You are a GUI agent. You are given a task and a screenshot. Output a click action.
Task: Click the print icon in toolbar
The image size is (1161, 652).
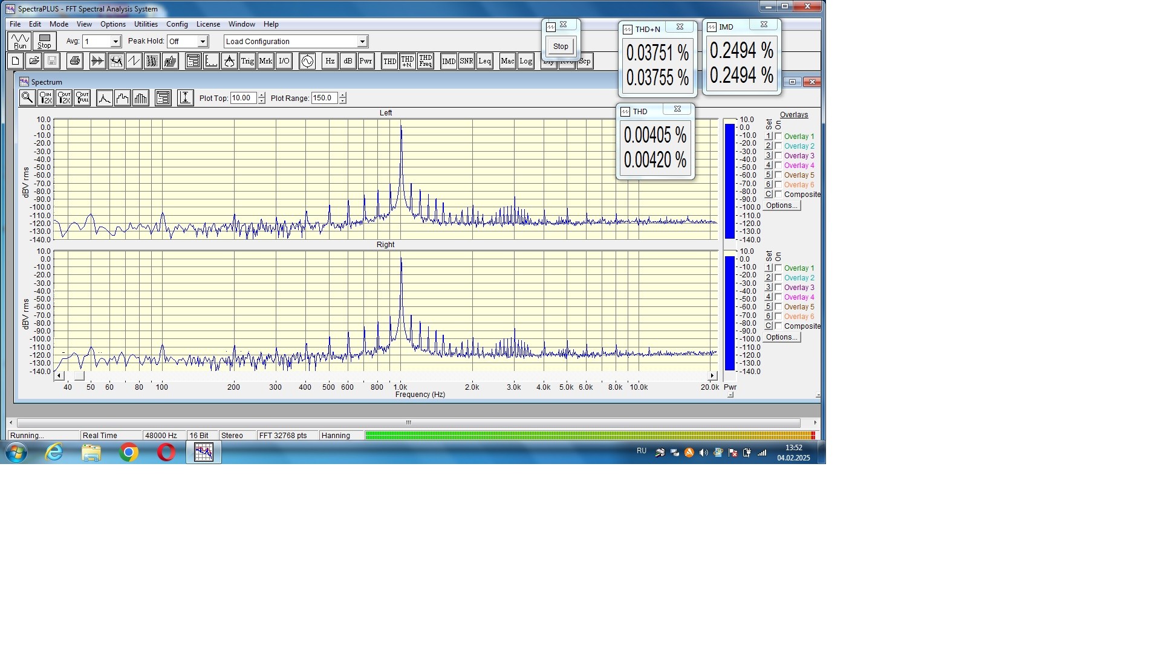coord(75,61)
